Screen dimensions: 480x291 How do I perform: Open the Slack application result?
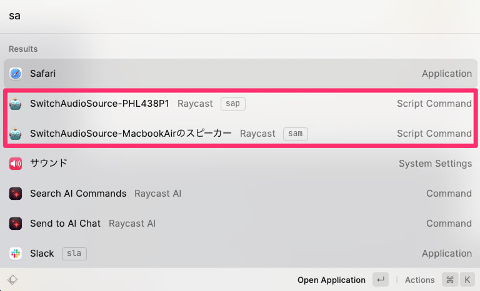point(240,254)
